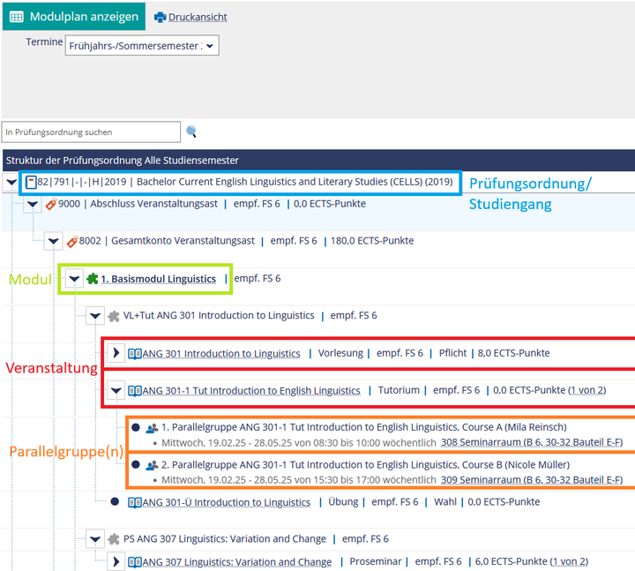The height and width of the screenshot is (571, 635).
Task: Click the red document icon before 82|791
Action: pos(31,182)
